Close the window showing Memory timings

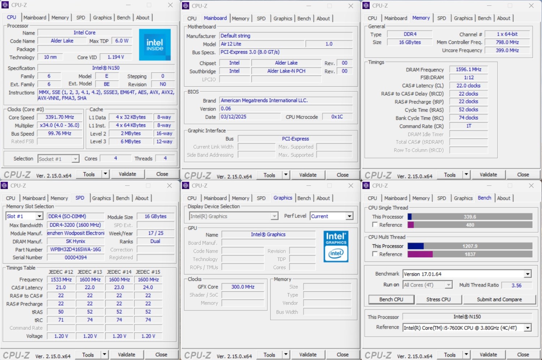pyautogui.click(x=531, y=6)
